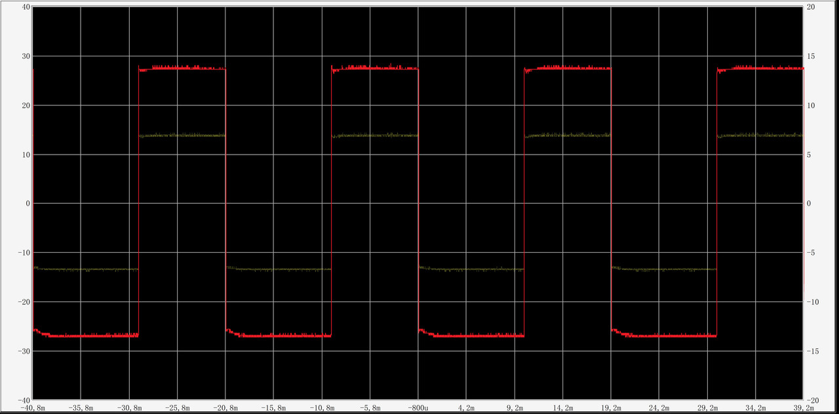The height and width of the screenshot is (414, 839).
Task: Select the -10 label on the left axis
Action: 23,252
